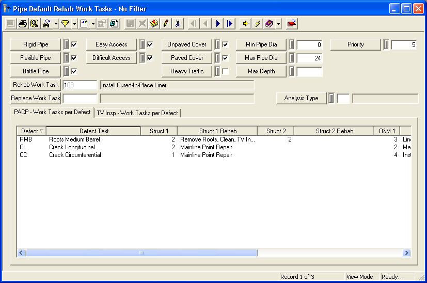Open dropdown arrow beside binoculars icon

(x=56, y=24)
